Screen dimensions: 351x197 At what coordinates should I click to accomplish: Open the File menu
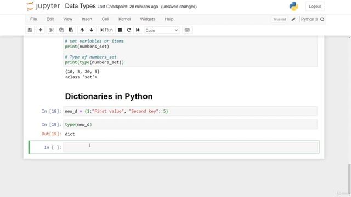[x=33, y=19]
